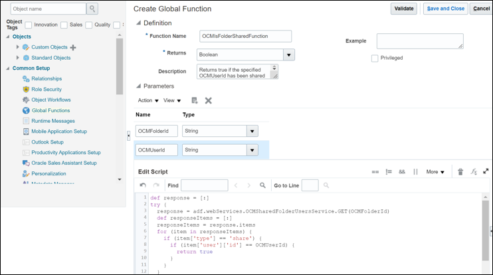Go to previous find match

[236, 185]
